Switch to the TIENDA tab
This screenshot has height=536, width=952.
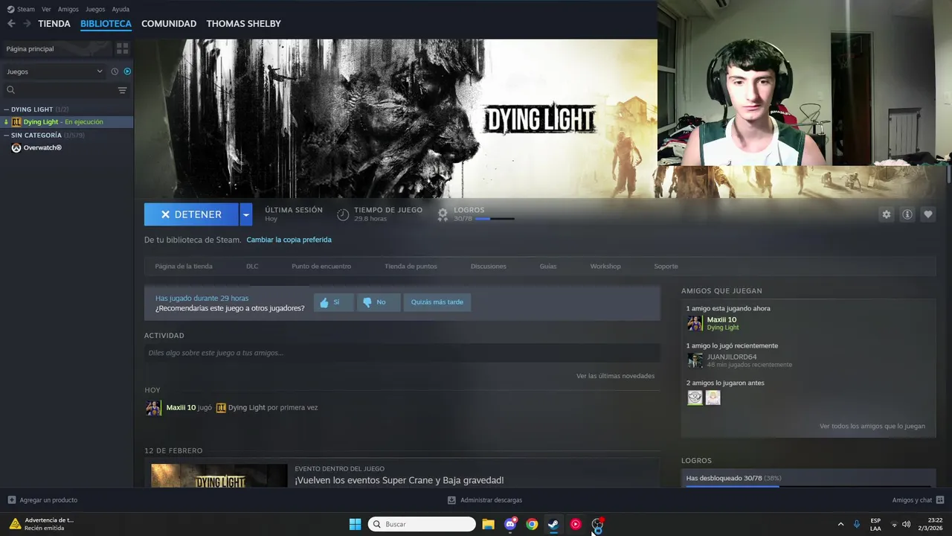click(54, 24)
